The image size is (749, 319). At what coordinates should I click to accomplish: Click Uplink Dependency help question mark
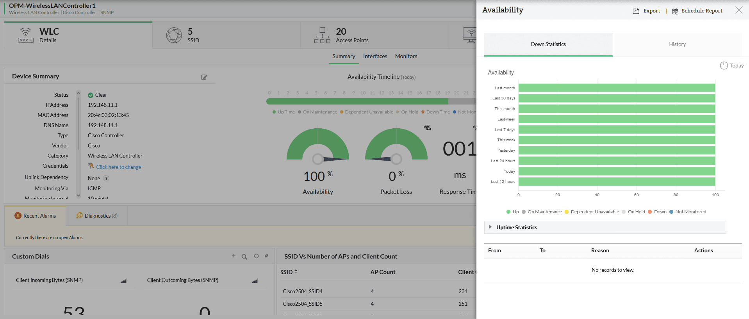tap(106, 178)
